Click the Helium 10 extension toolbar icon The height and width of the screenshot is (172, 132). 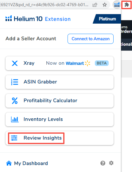coord(117,5)
